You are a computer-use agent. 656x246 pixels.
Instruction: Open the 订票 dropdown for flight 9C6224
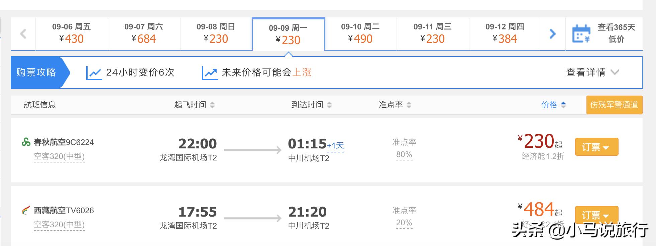[x=596, y=146]
